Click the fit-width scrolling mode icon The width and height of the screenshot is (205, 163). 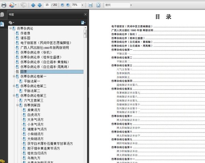tap(91, 5)
